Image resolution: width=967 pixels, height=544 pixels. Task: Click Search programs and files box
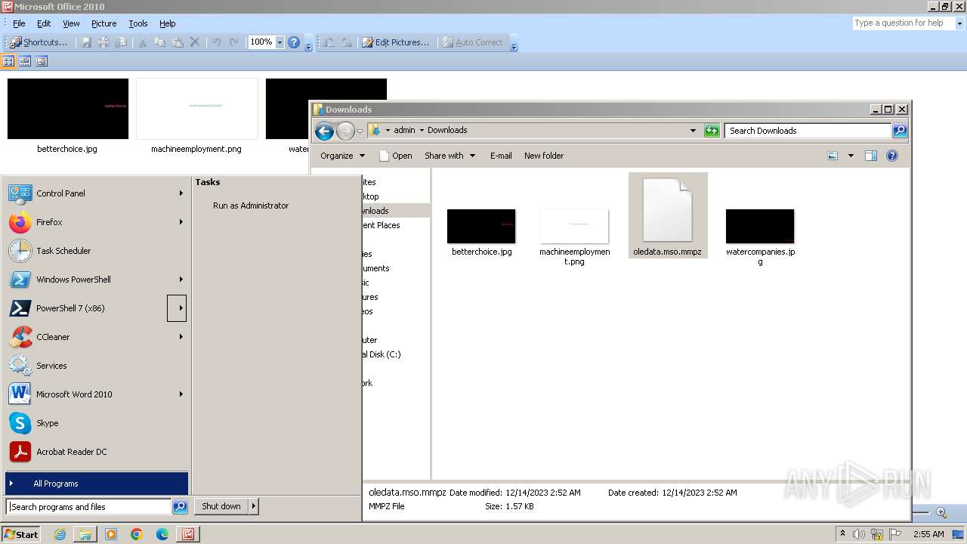pyautogui.click(x=89, y=507)
